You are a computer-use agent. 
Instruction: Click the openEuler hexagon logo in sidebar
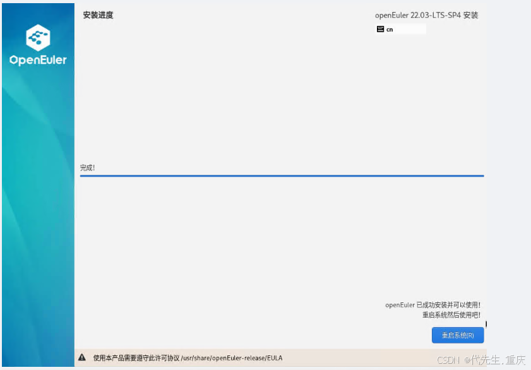click(38, 38)
